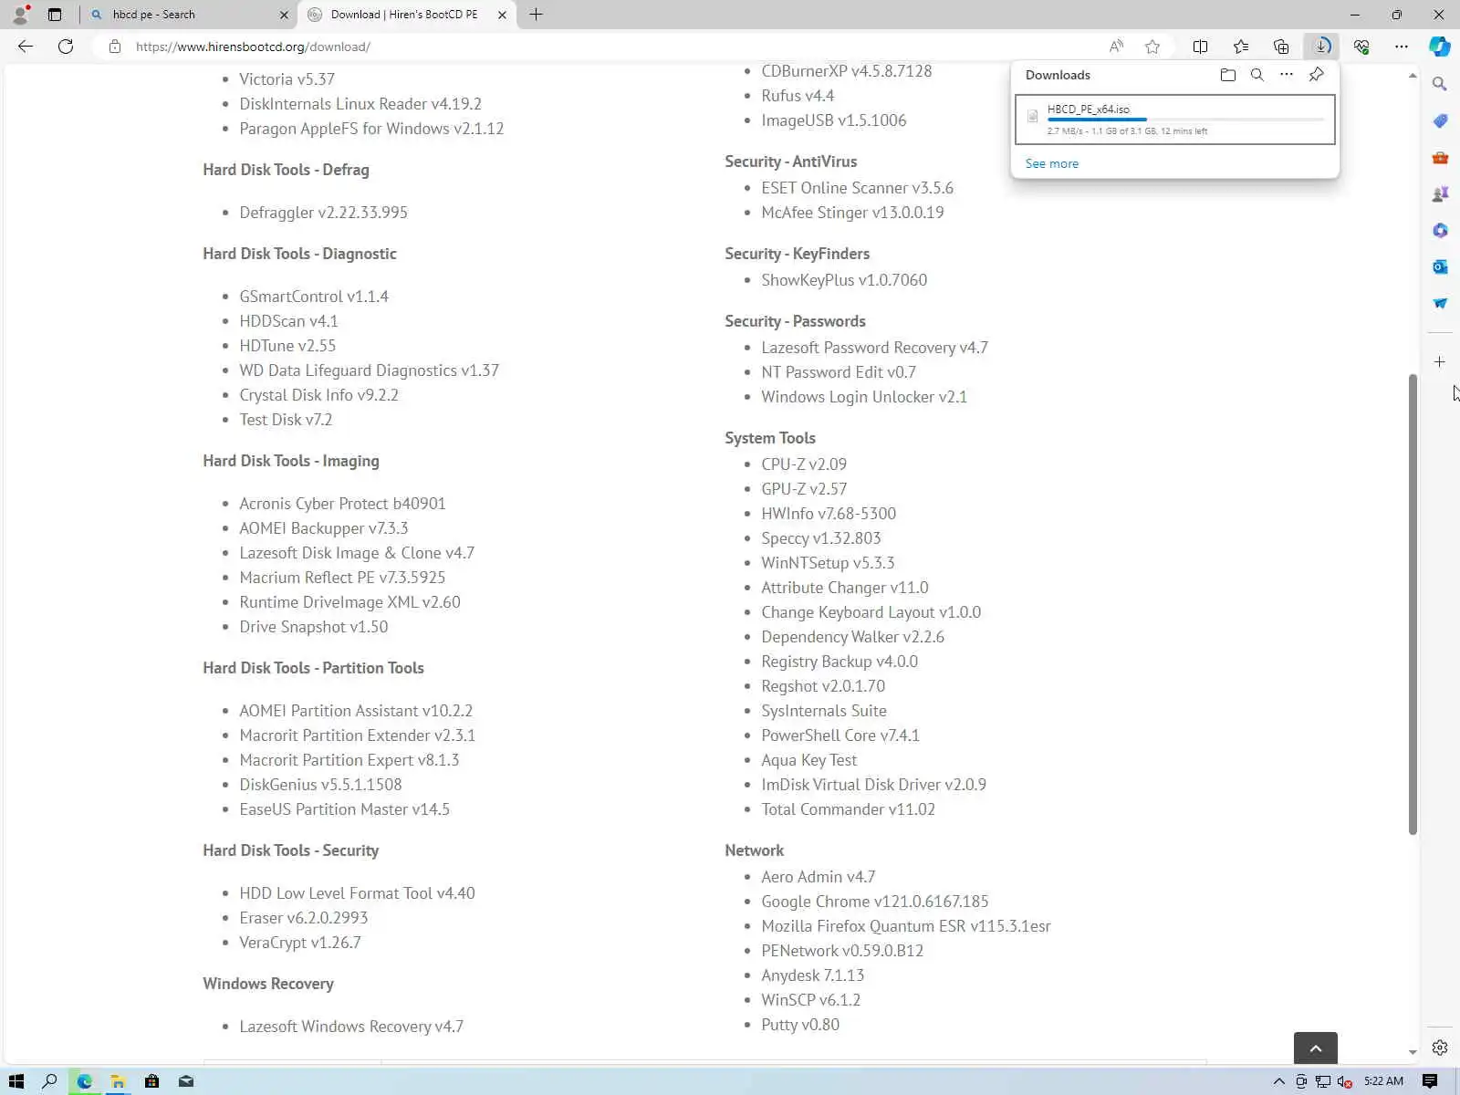This screenshot has height=1095, width=1460.
Task: Click "EaseUS Partition Master v14.5" entry
Action: [344, 809]
